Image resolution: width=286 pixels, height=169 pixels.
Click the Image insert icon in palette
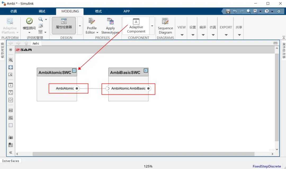point(11,118)
